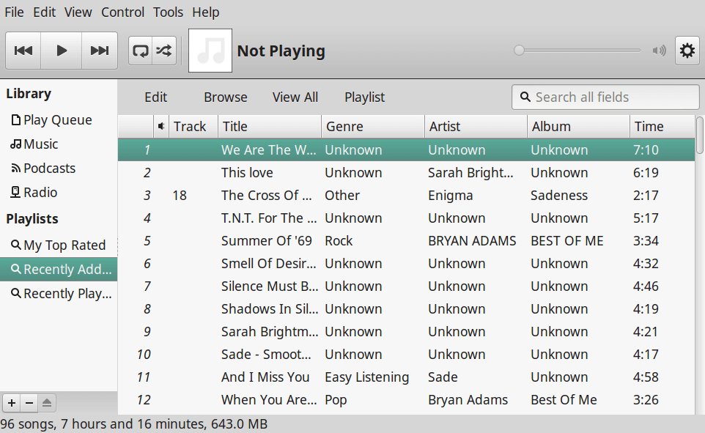Click the 96 songs status bar text

133,424
